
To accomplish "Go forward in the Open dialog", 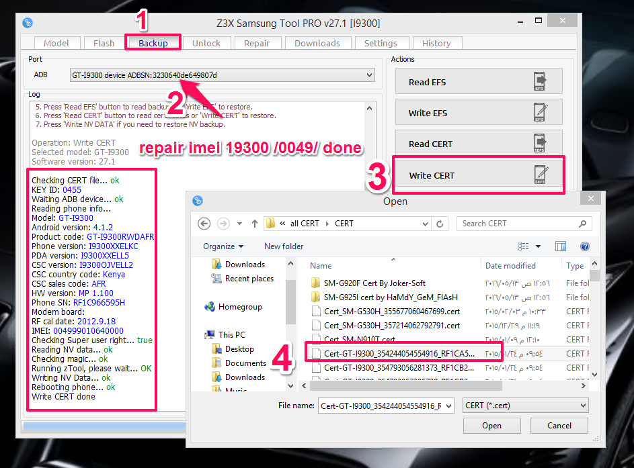I will pyautogui.click(x=223, y=224).
